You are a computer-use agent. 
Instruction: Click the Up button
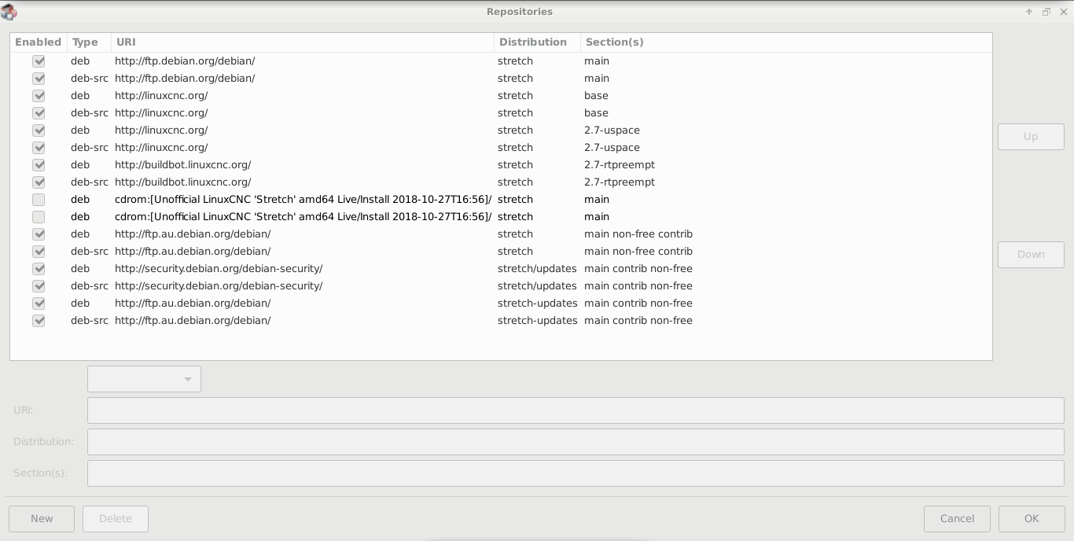[x=1031, y=136]
